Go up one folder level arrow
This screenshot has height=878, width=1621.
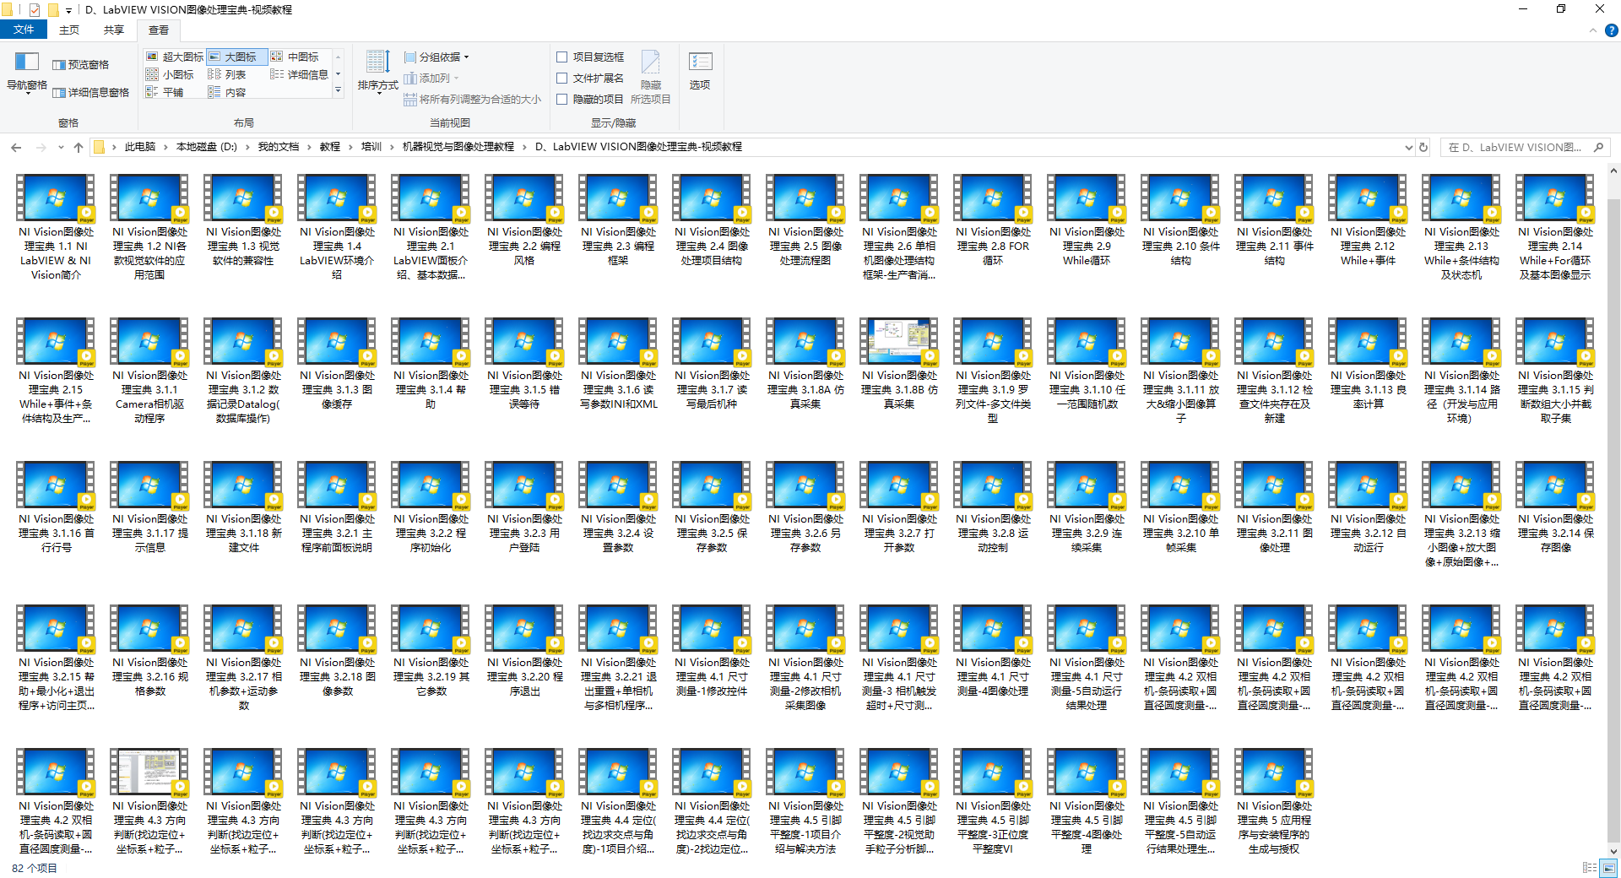click(79, 147)
